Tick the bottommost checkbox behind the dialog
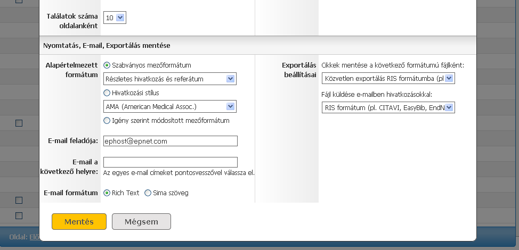 click(19, 215)
